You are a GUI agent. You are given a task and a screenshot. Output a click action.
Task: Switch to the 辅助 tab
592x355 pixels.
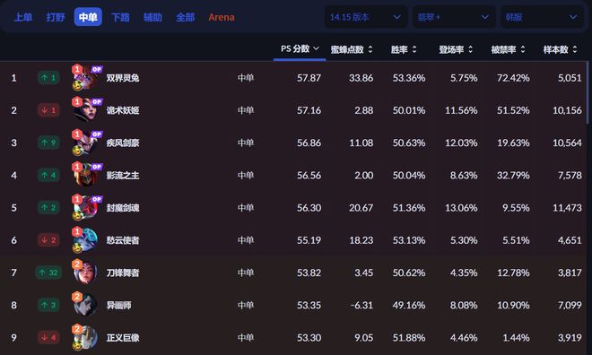[152, 17]
